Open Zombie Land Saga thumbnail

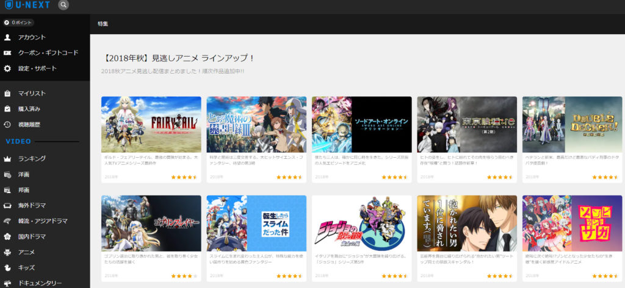point(572,223)
